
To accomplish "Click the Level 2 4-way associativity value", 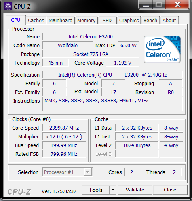I will [171, 145].
